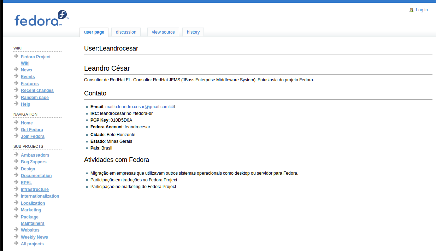Viewport: 436px width, 251px height.
Task: Open the leandro.cesar@gmail.com mailto link
Action: tap(137, 107)
